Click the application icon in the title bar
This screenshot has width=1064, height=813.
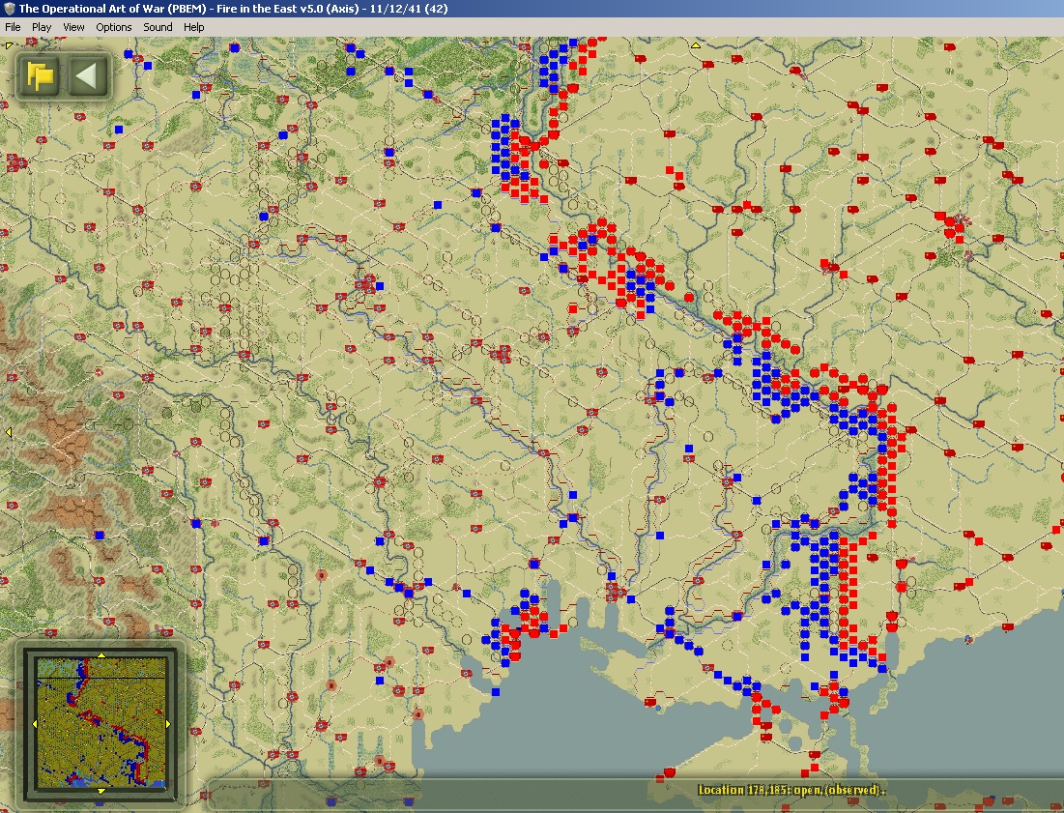tap(10, 9)
